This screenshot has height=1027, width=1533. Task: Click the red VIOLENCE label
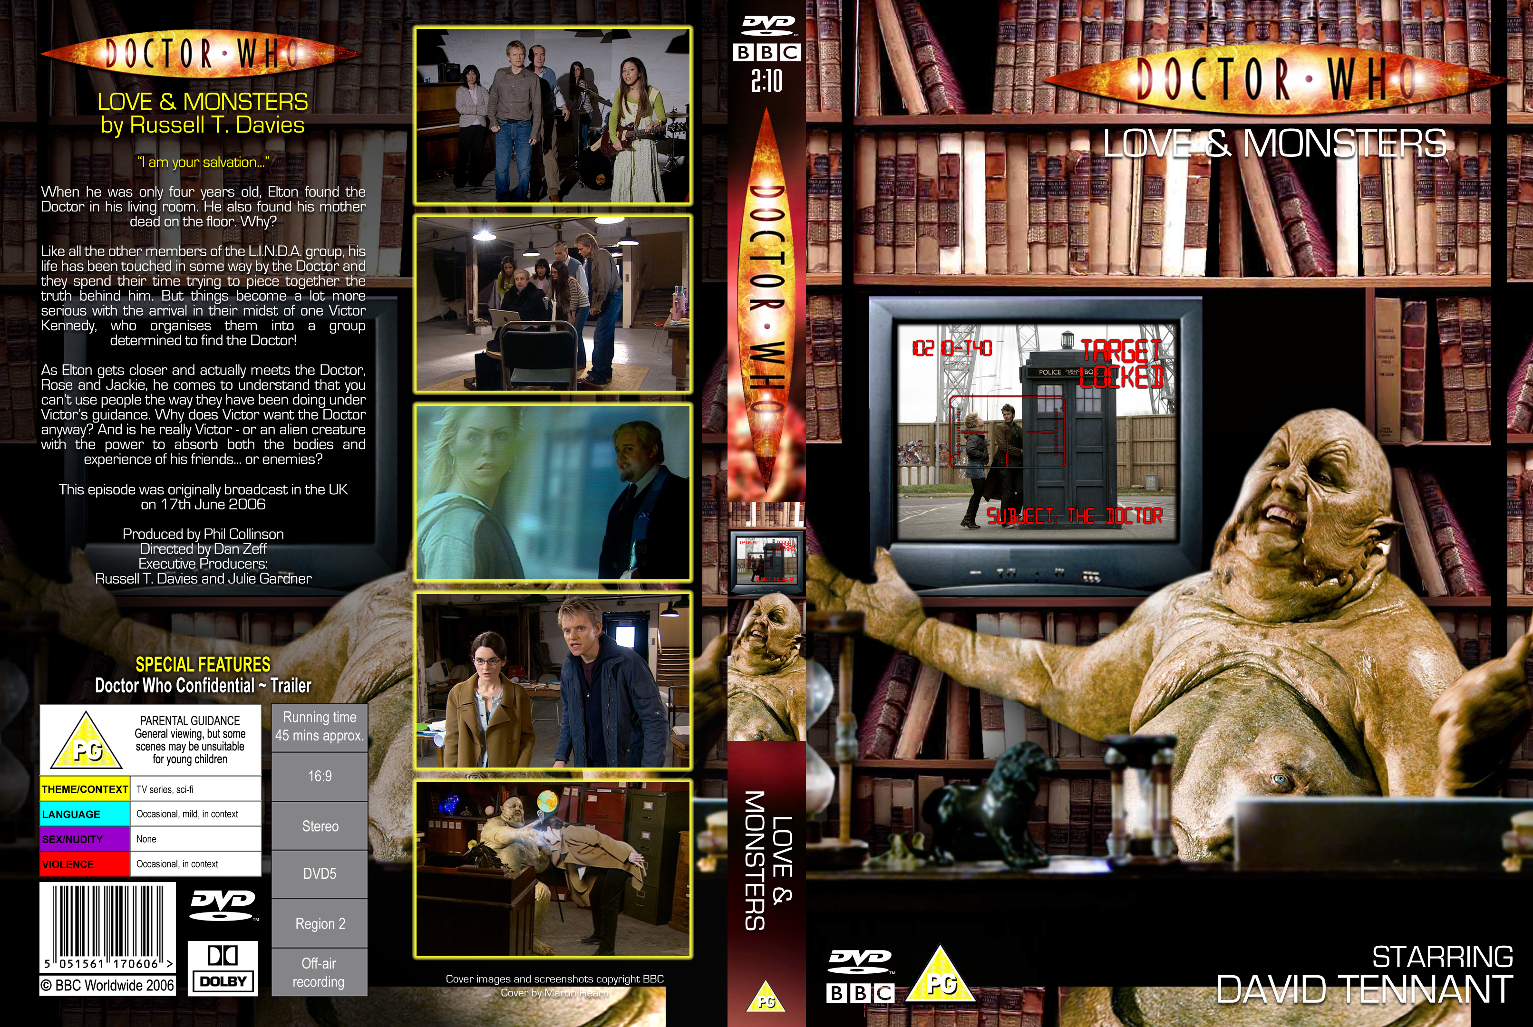[x=85, y=864]
